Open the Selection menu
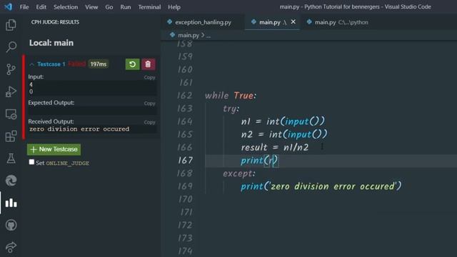 click(66, 7)
